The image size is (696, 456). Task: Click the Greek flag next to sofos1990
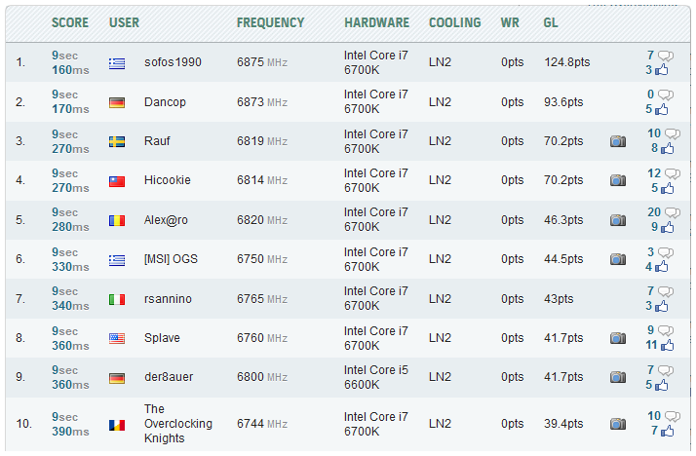117,63
